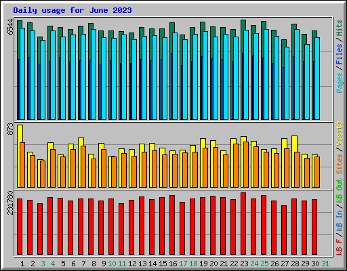Image resolution: width=347 pixels, height=271 pixels.
Task: Select day label 5 on the x-axis
Action: [x=63, y=264]
